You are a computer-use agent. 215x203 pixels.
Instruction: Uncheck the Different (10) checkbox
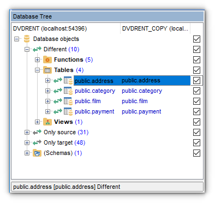pyautogui.click(x=196, y=49)
